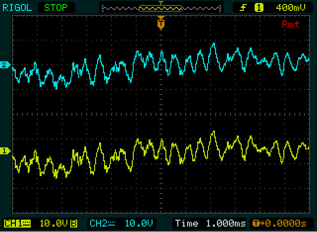Click the trigger source channel 1 badge
The height and width of the screenshot is (232, 317).
(x=259, y=8)
